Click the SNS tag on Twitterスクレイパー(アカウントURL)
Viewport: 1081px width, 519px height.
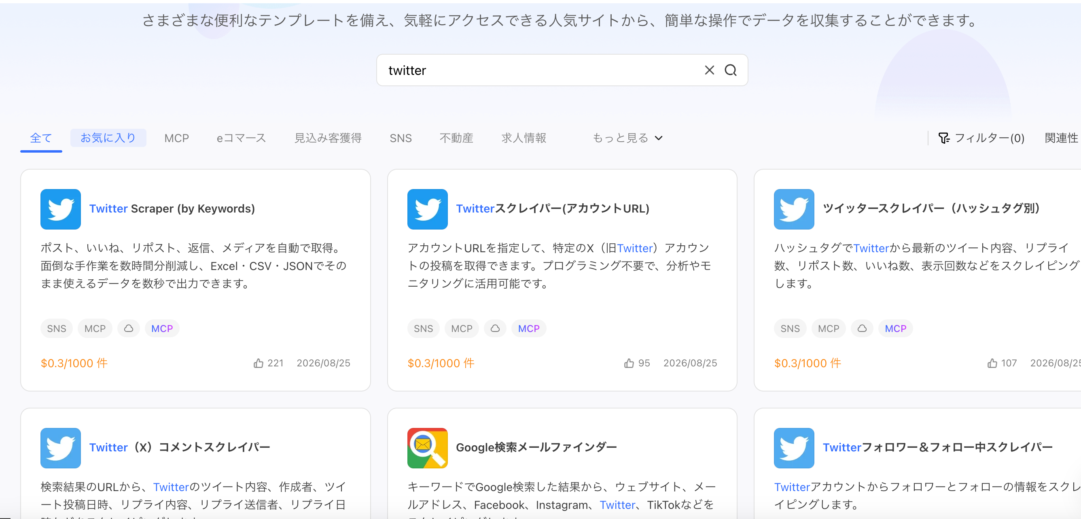click(x=424, y=328)
